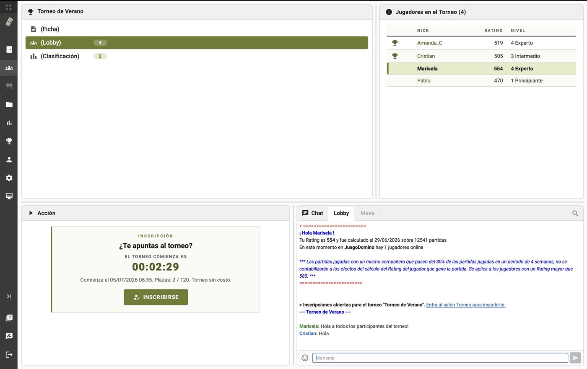
Task: Collapse the Acción panel triangle
Action: (x=31, y=213)
